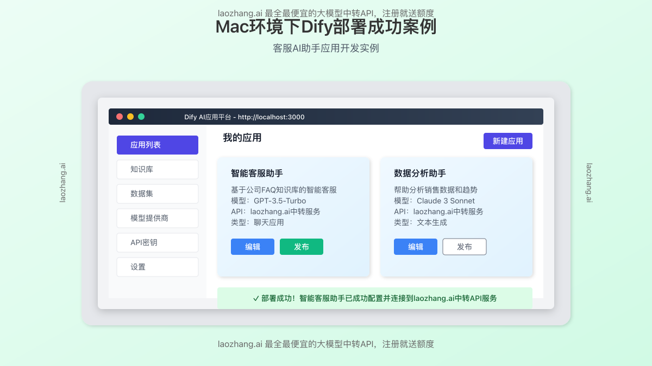Click the green maximize window dot
The width and height of the screenshot is (652, 366).
point(141,117)
